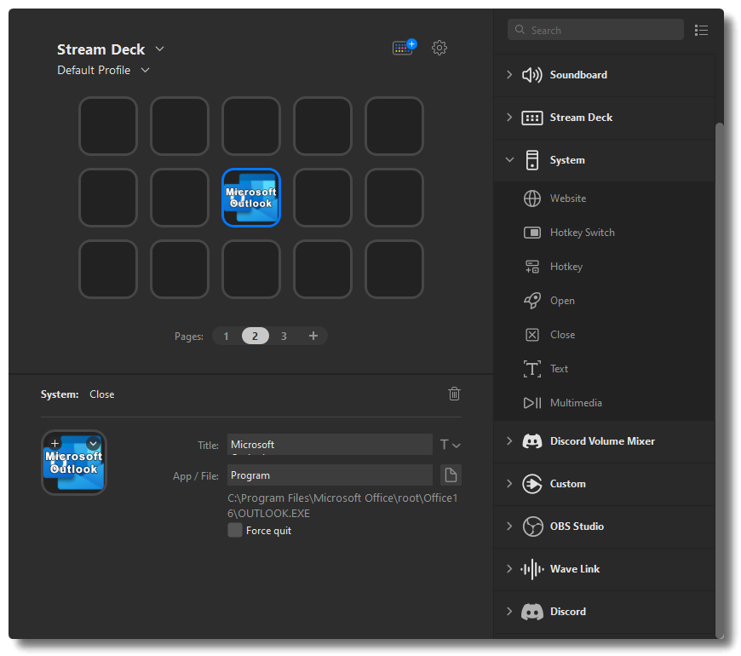741x656 pixels.
Task: Select the Hotkey Switch icon
Action: [x=532, y=233]
